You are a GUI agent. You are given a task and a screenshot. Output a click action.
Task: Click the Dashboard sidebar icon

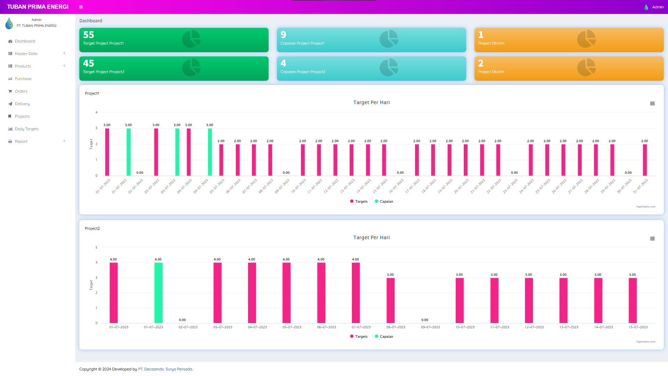pyautogui.click(x=10, y=41)
